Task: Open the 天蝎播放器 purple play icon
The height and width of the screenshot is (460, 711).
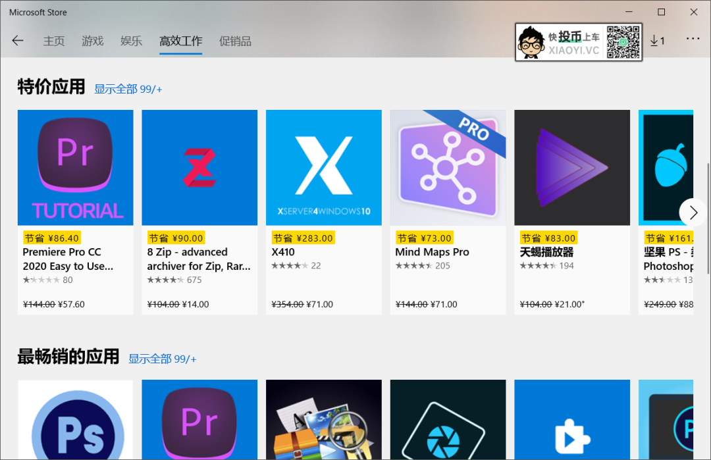Action: [571, 167]
